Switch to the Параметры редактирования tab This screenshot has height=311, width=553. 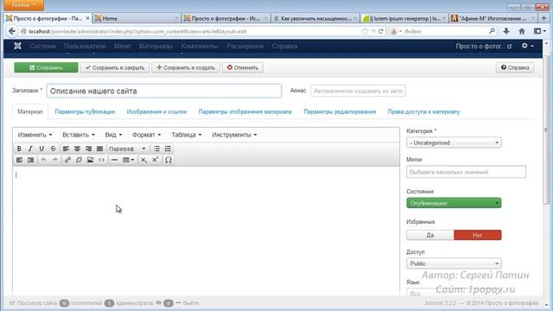click(340, 111)
